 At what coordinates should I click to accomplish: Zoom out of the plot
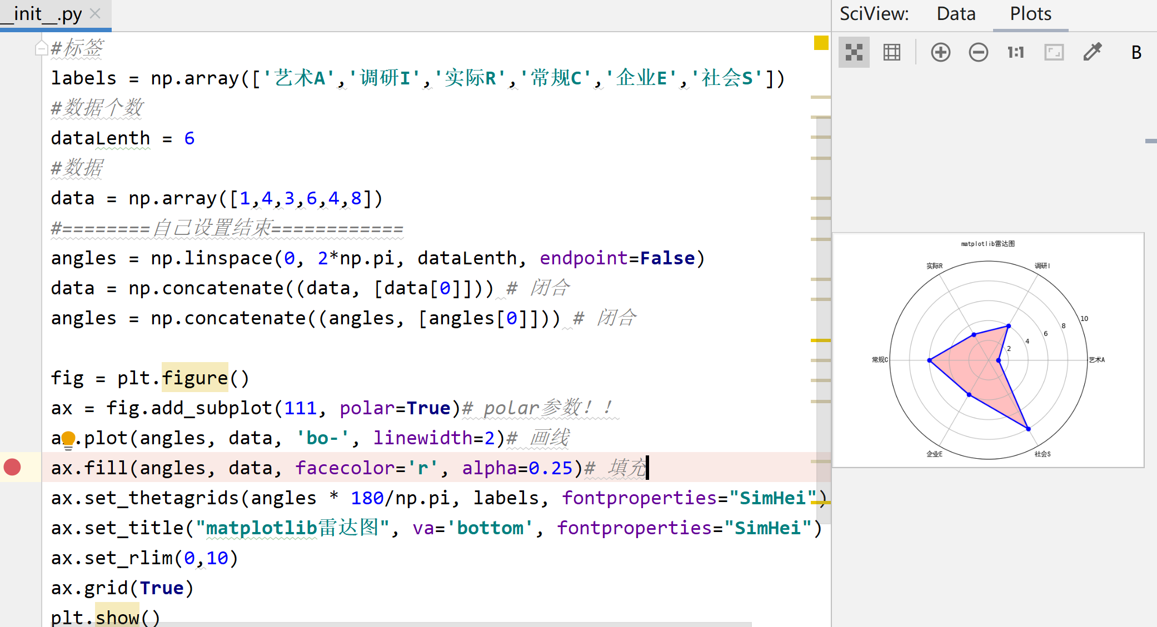click(978, 52)
